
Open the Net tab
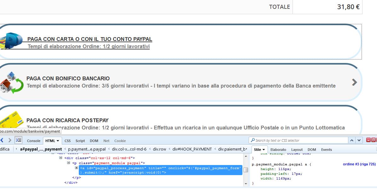(106, 141)
